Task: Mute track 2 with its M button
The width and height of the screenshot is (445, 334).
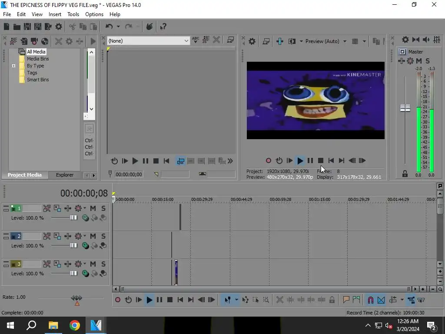Action: [x=93, y=236]
